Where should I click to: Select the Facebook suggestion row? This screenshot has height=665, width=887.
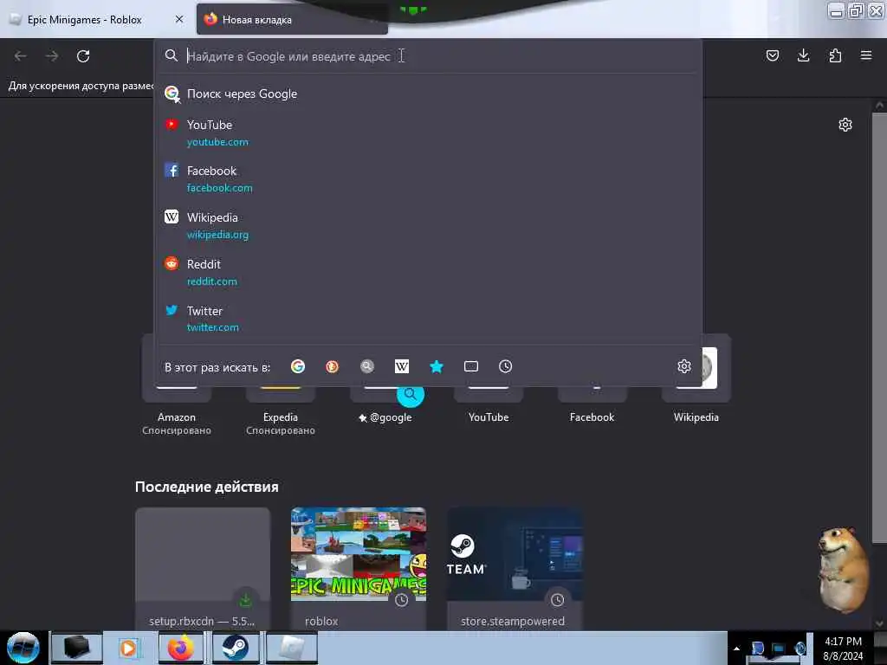click(x=428, y=178)
